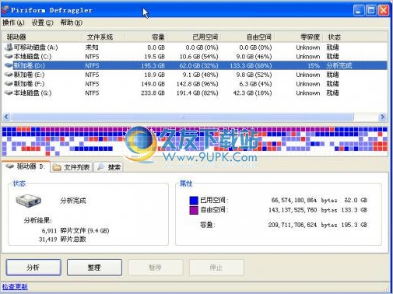The height and width of the screenshot is (294, 393).
Task: Click the 分析 button
Action: point(33,268)
